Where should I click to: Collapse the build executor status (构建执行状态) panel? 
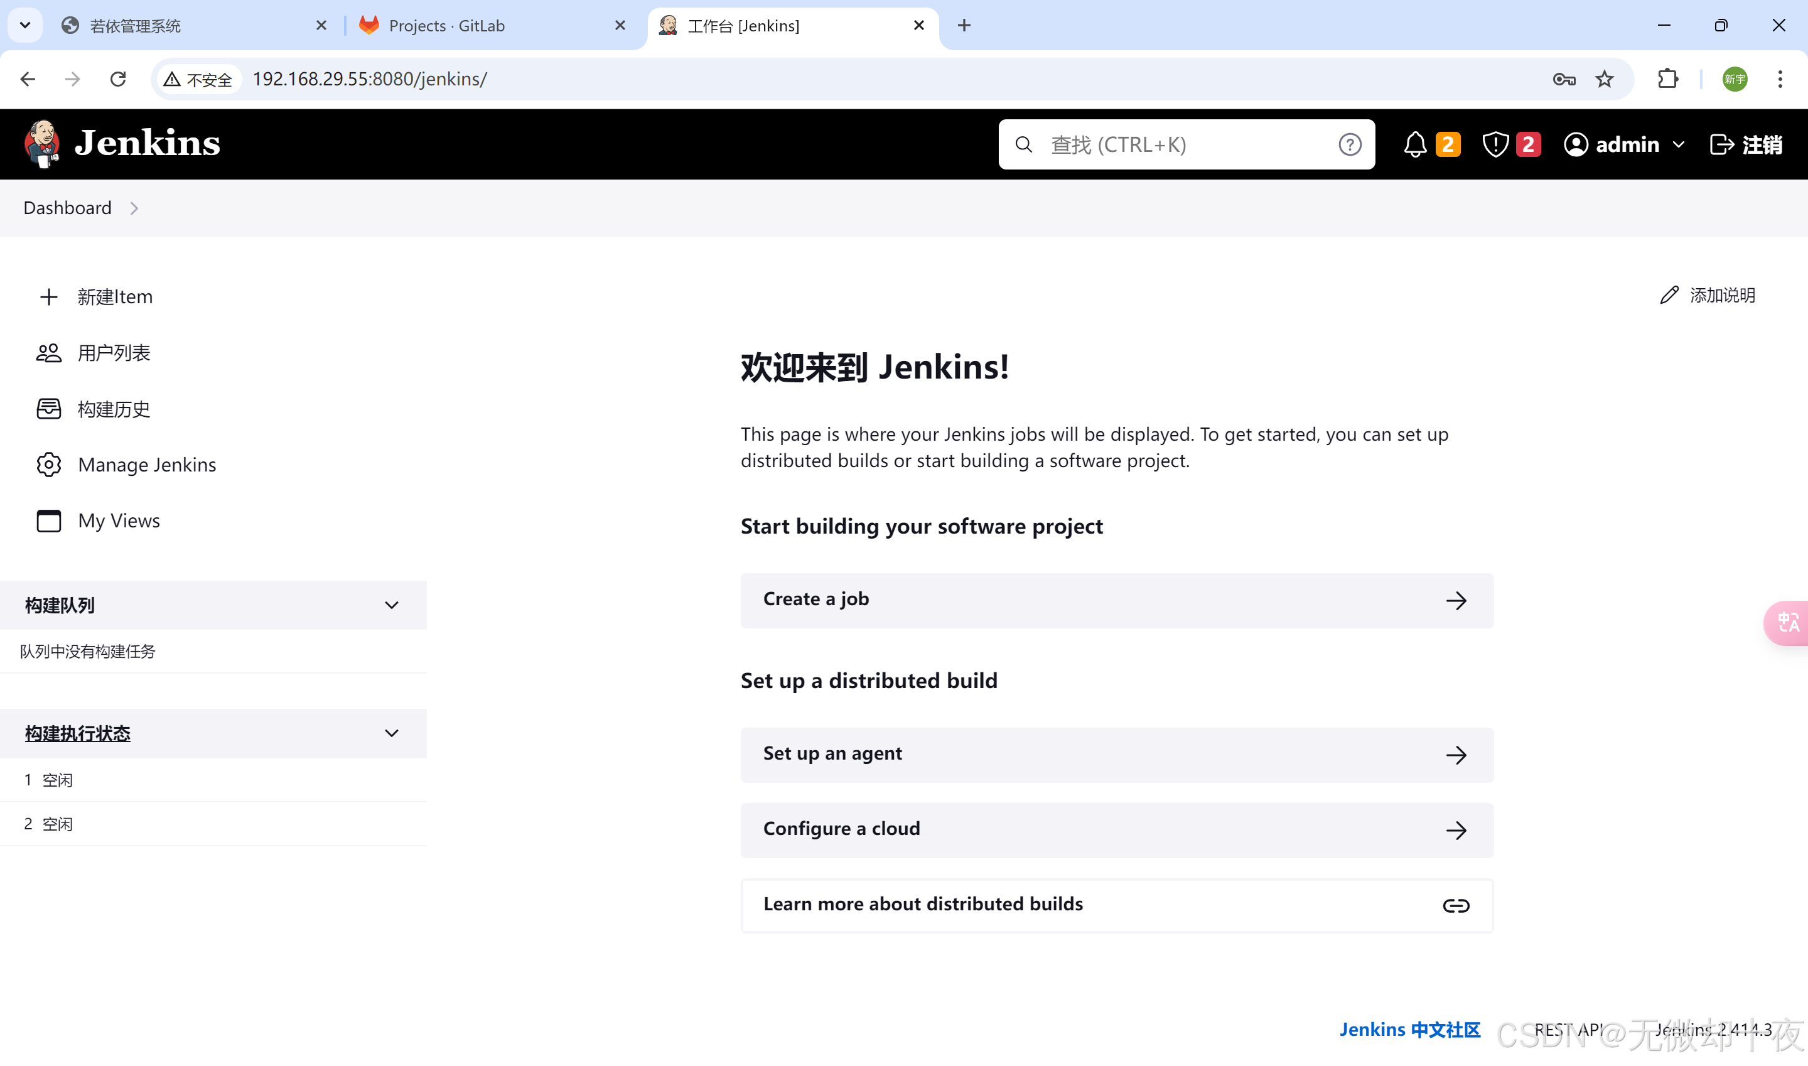point(390,733)
